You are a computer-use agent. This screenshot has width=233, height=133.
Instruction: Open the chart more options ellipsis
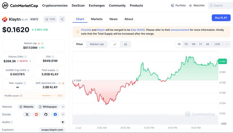point(227,44)
